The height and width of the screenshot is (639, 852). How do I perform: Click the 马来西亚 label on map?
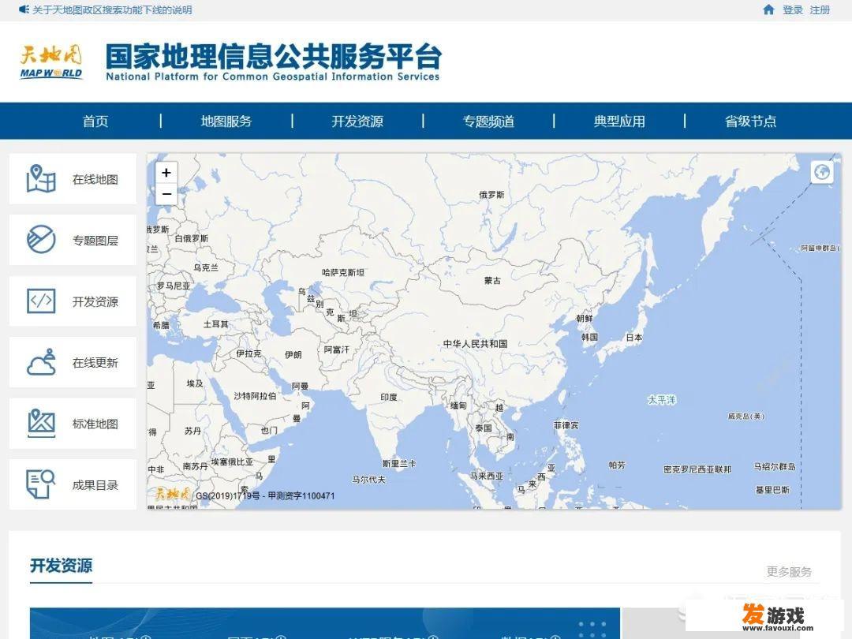486,476
